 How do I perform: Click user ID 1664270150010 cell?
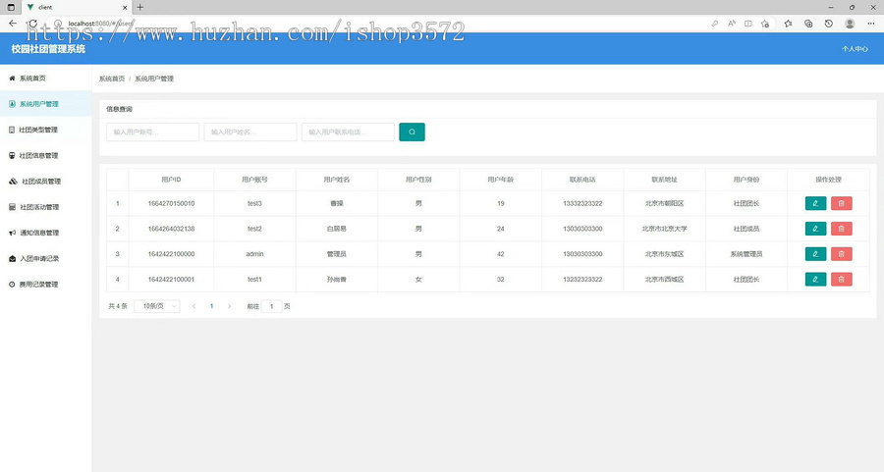tap(171, 203)
